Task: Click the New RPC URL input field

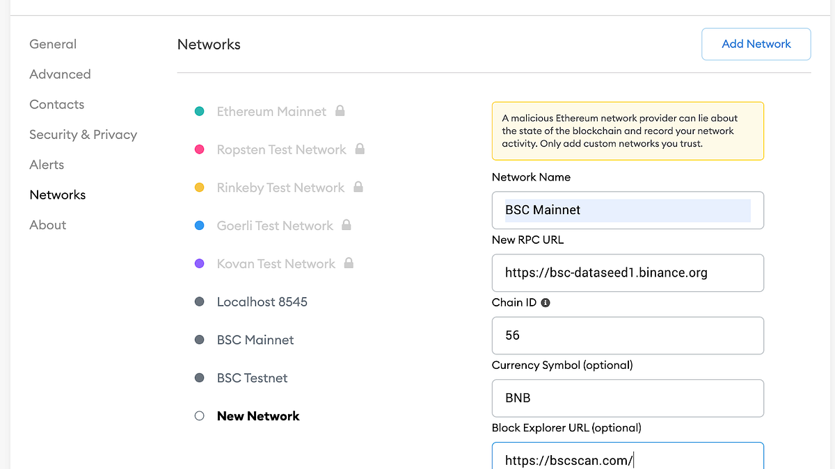Action: tap(628, 272)
